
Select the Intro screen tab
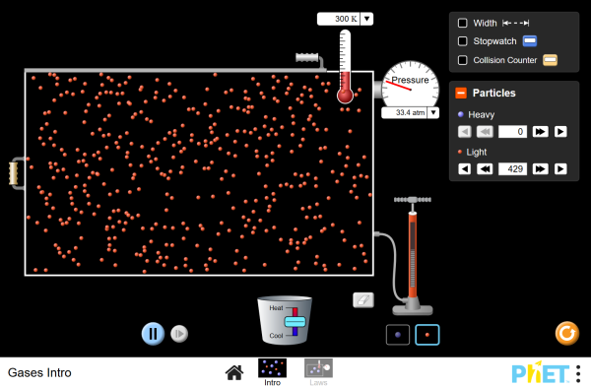coord(272,372)
